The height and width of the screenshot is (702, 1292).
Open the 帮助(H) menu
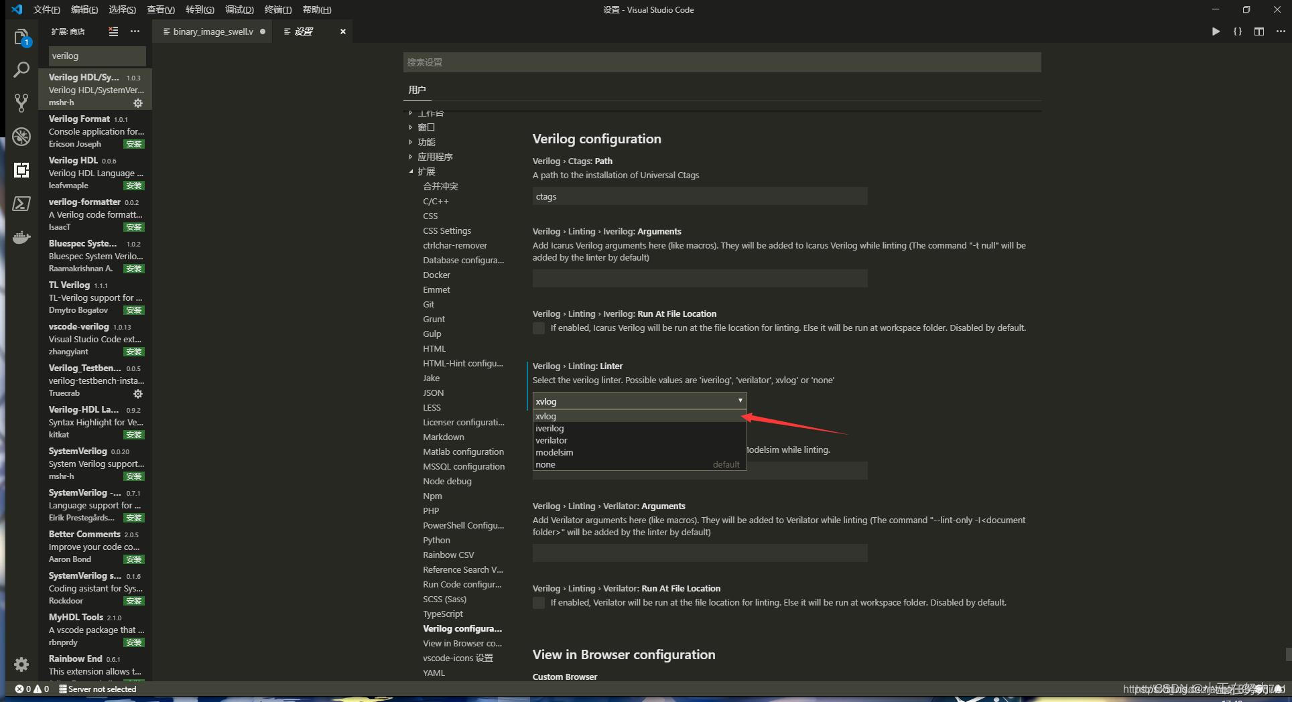[x=317, y=9]
